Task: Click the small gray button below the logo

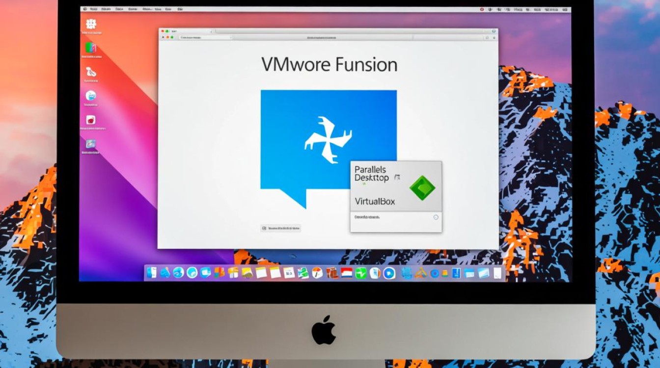Action: point(280,228)
